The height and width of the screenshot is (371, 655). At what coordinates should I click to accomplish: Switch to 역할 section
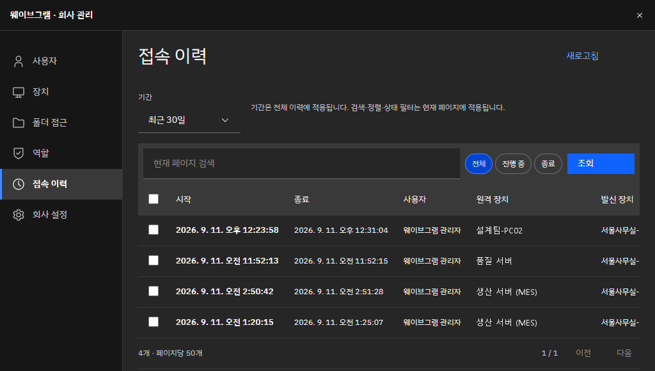[x=61, y=154]
